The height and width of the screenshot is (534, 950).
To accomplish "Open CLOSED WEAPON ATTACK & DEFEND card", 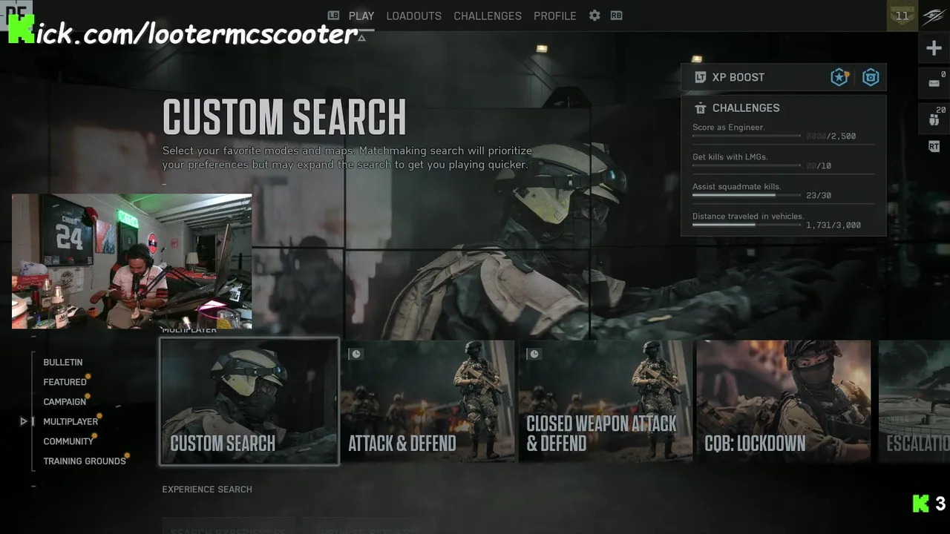I will (x=606, y=401).
